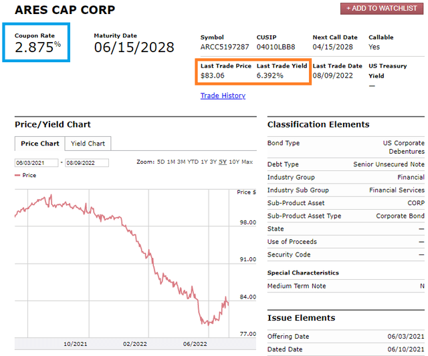Click the Corporate Bond value
This screenshot has height=356, width=428.
400,216
